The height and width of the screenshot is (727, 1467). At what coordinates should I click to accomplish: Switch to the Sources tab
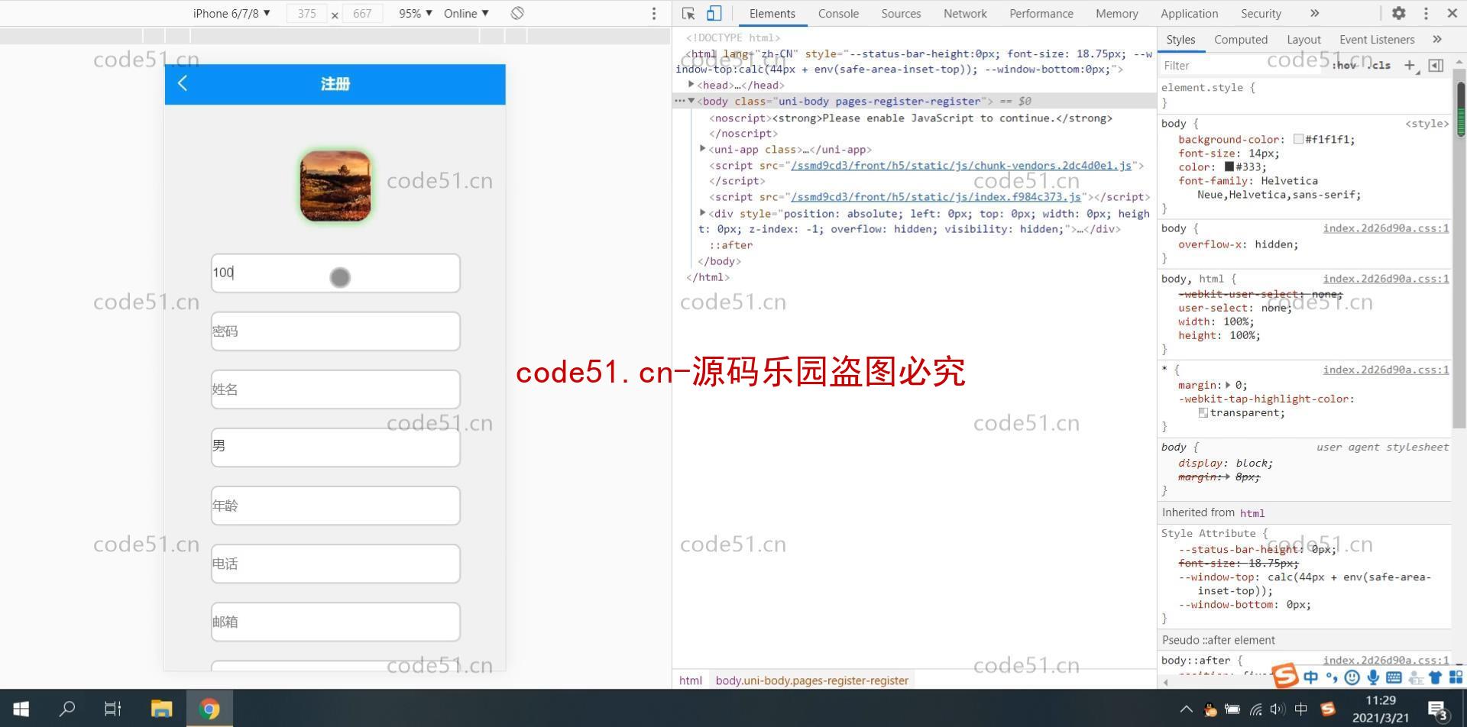pos(901,13)
